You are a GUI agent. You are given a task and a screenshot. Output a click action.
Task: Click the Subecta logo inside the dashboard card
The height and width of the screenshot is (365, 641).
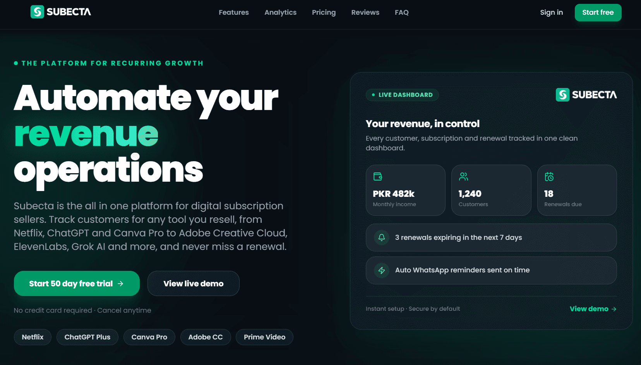pos(586,95)
